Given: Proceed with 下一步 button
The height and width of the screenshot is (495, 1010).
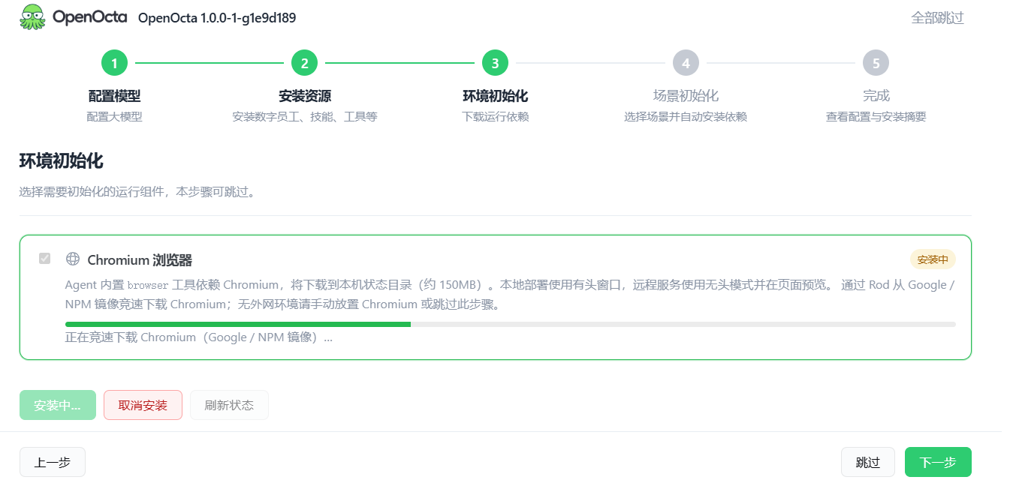Looking at the screenshot, I should (x=938, y=462).
